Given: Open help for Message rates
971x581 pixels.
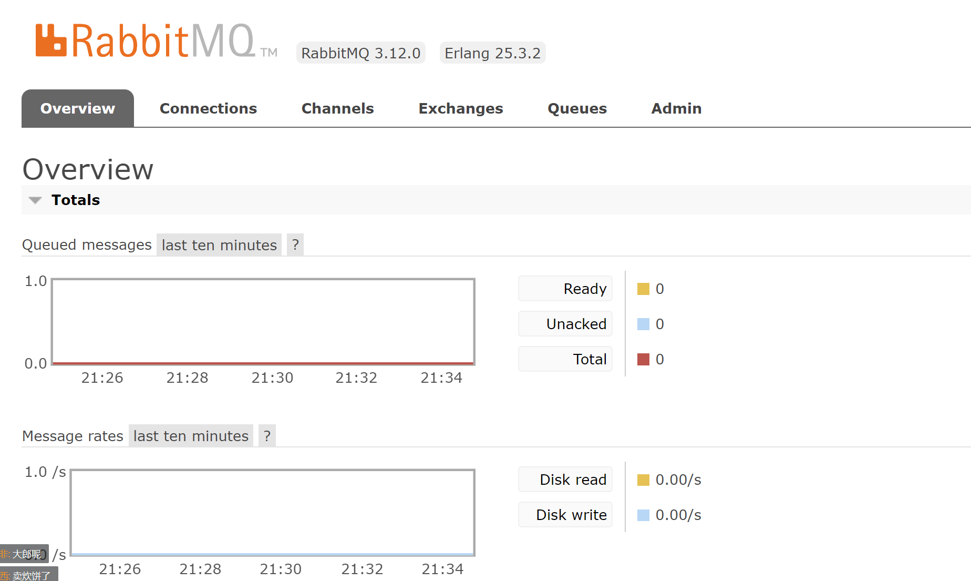Looking at the screenshot, I should (x=267, y=436).
